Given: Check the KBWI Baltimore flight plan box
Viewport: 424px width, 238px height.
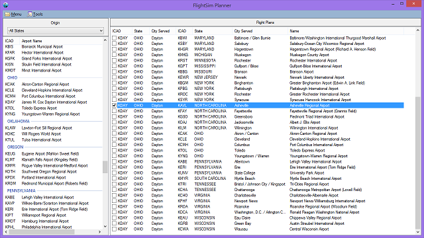Looking at the screenshot, I should pyautogui.click(x=114, y=38).
